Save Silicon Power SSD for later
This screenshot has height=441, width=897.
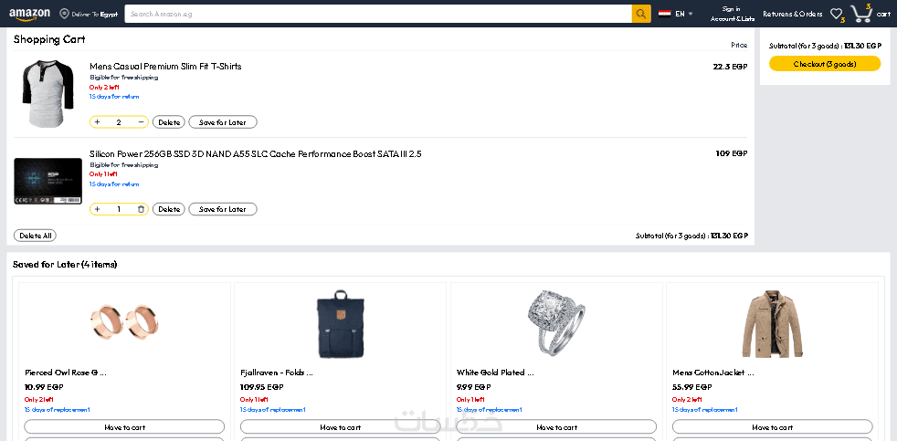(x=223, y=209)
